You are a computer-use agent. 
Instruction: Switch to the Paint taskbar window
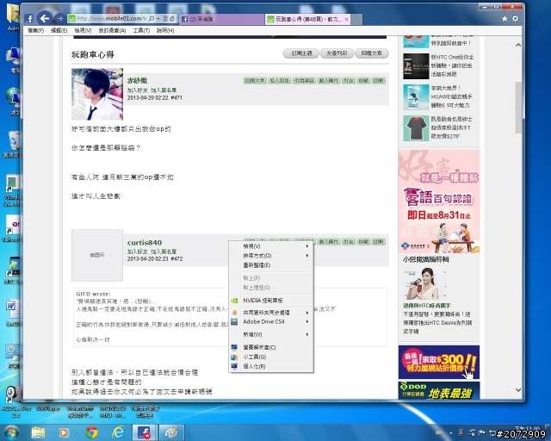point(171,432)
